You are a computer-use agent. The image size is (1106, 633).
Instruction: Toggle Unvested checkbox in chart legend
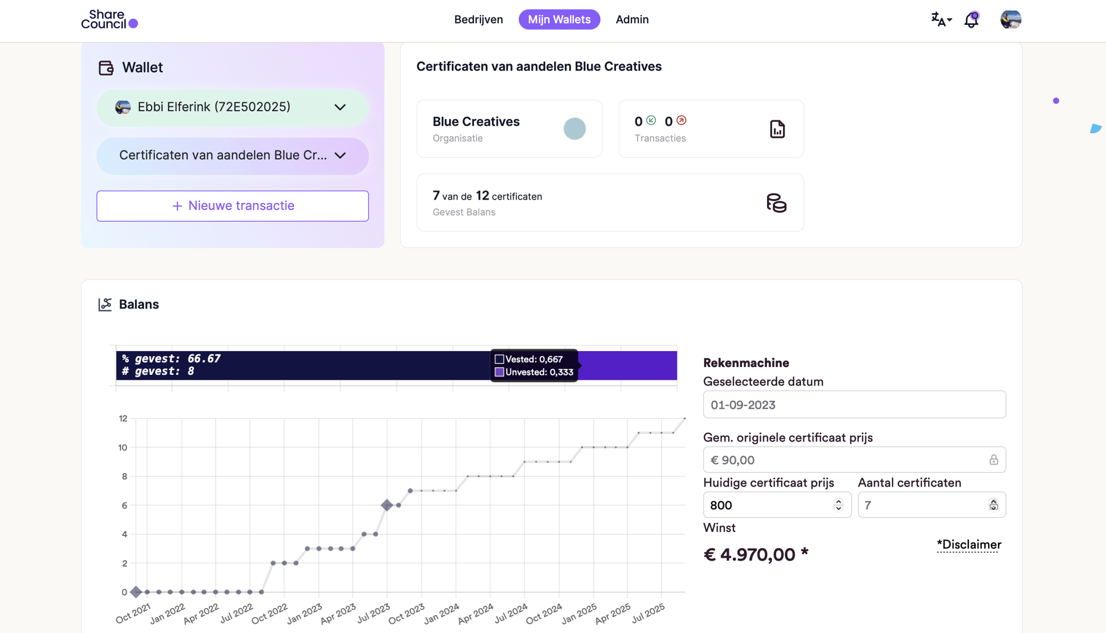499,373
